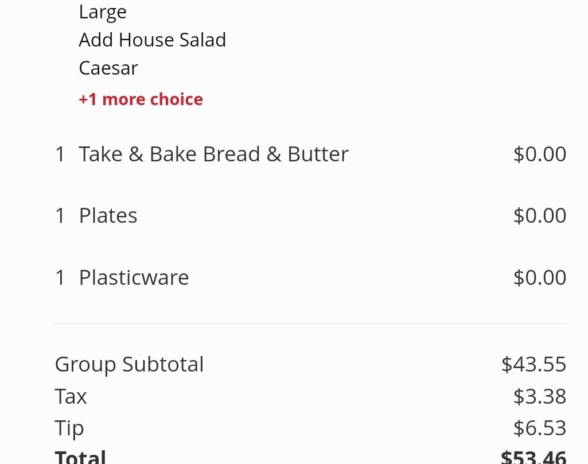This screenshot has width=588, height=464.
Task: Select the 'Plasticware' item name
Action: 134,278
